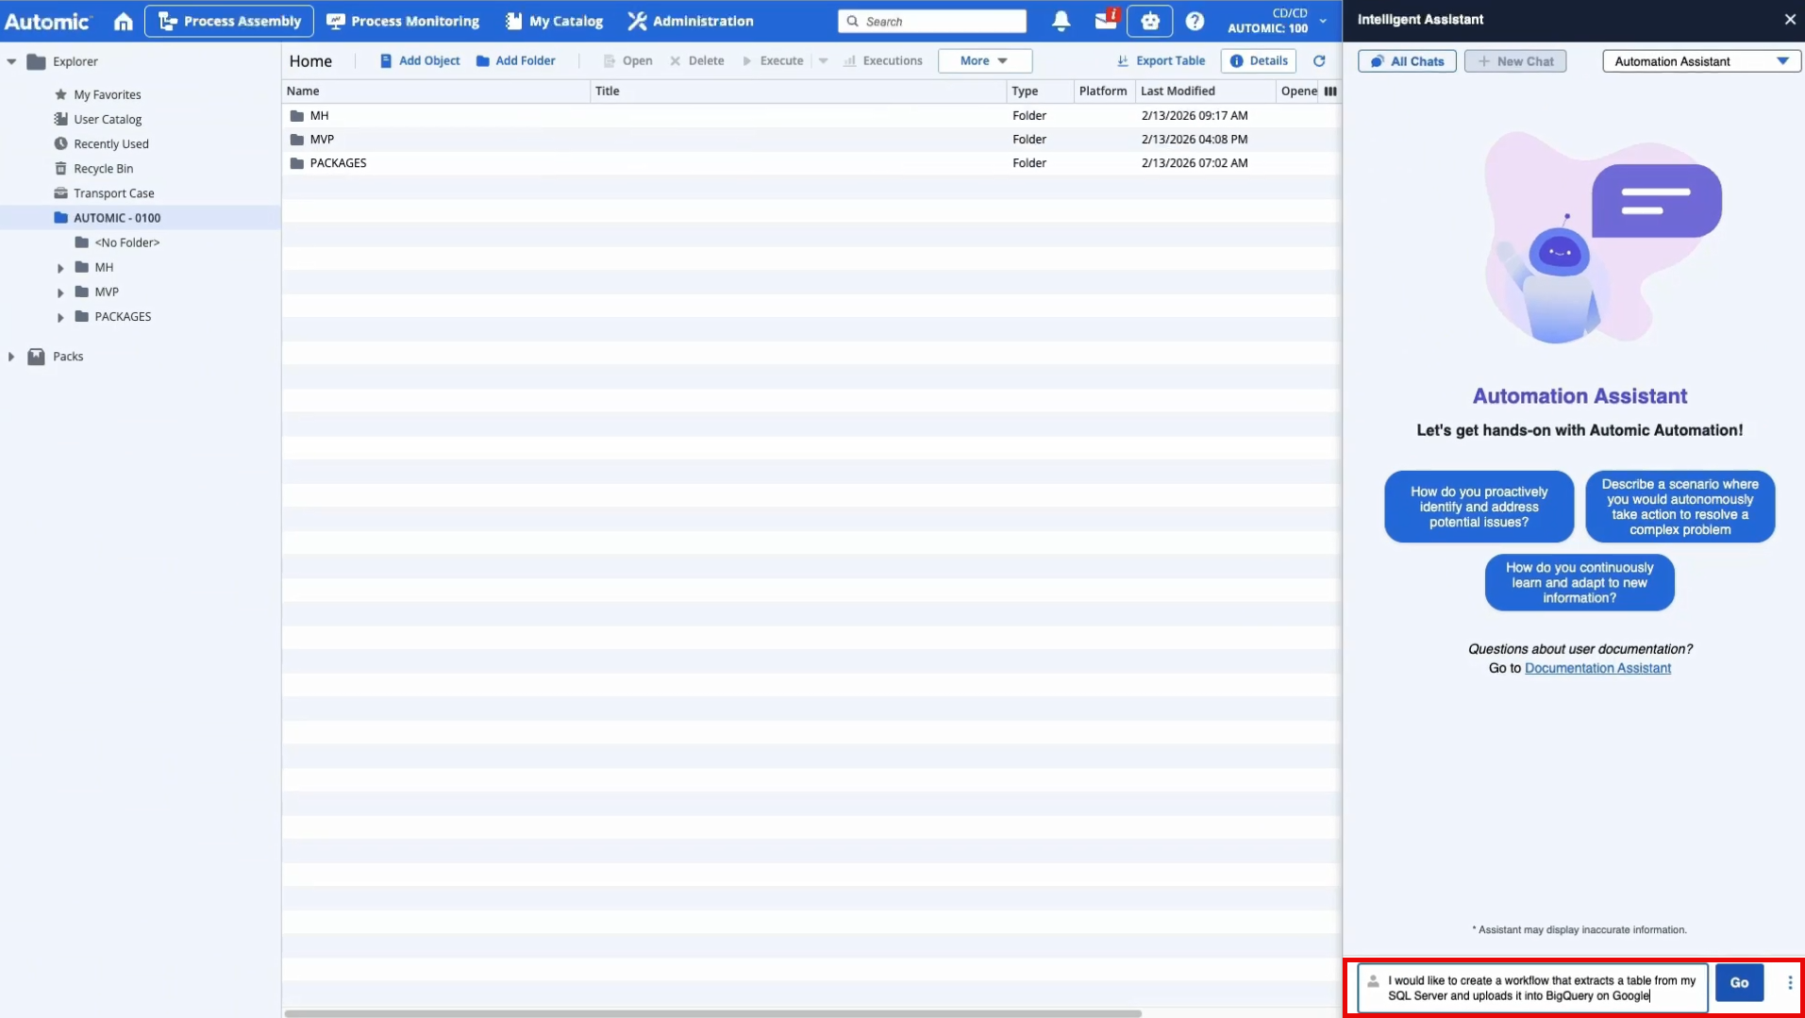1805x1018 pixels.
Task: Expand the Packs tree node
Action: 11,357
